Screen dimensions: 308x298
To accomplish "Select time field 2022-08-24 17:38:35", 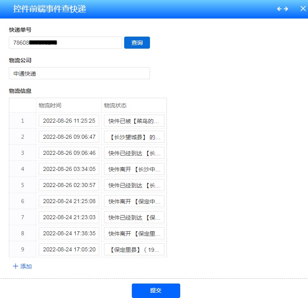I will click(69, 233).
